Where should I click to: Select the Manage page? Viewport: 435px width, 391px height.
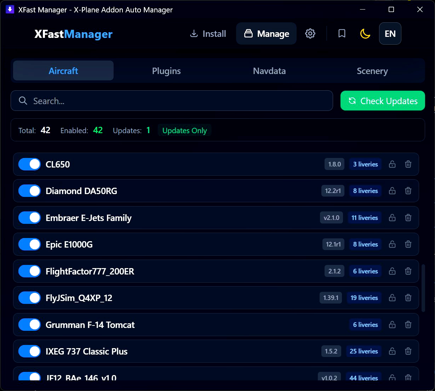(x=267, y=34)
